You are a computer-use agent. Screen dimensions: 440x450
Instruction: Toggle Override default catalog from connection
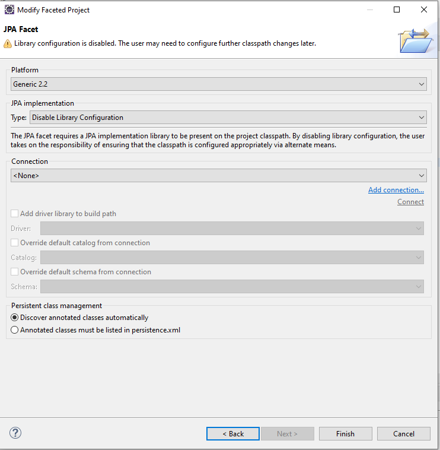tap(15, 243)
